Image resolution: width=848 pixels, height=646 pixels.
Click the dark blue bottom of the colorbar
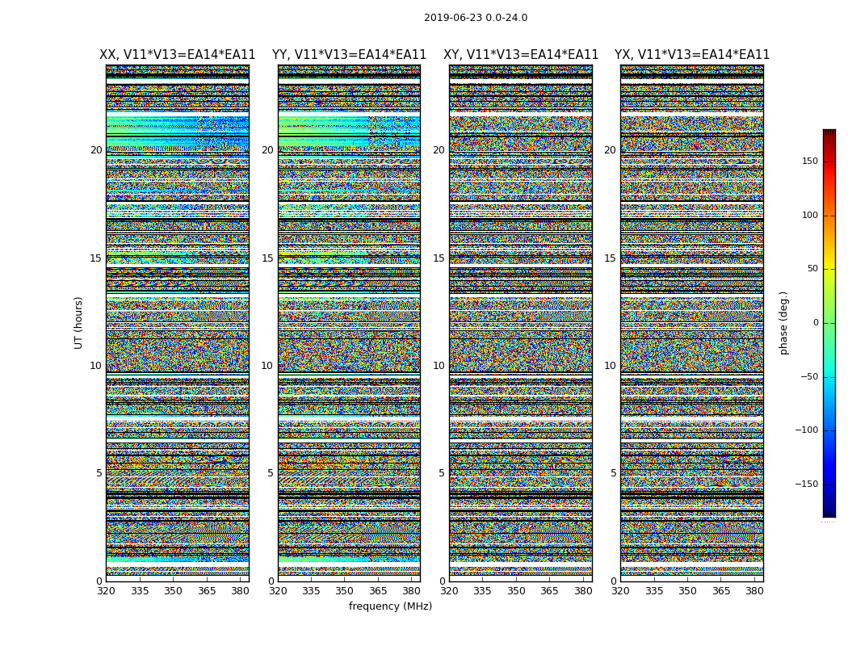(829, 512)
